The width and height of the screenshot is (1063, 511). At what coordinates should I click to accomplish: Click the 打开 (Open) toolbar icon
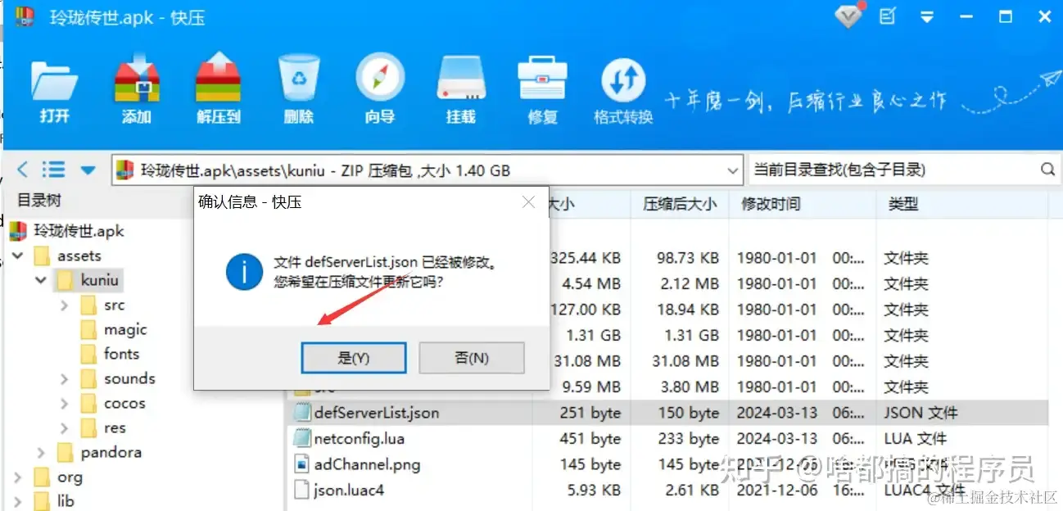(x=54, y=80)
